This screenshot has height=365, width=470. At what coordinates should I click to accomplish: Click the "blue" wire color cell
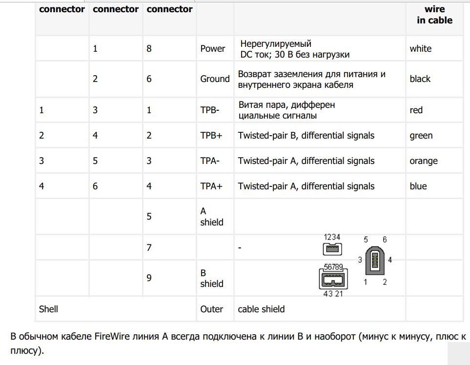click(x=418, y=186)
